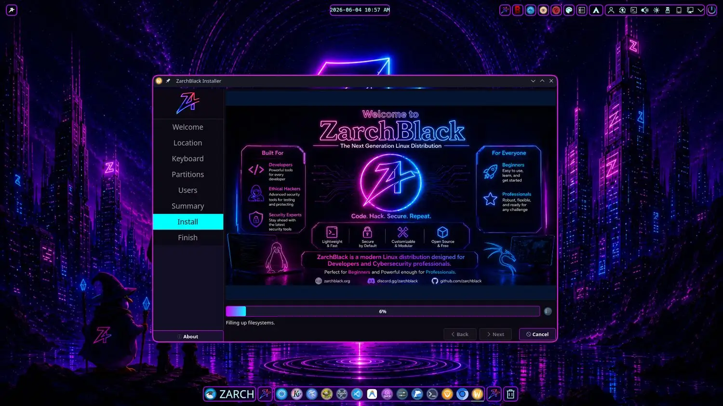Select the Partitions step in installer sidebar
This screenshot has width=723, height=406.
coord(188,174)
